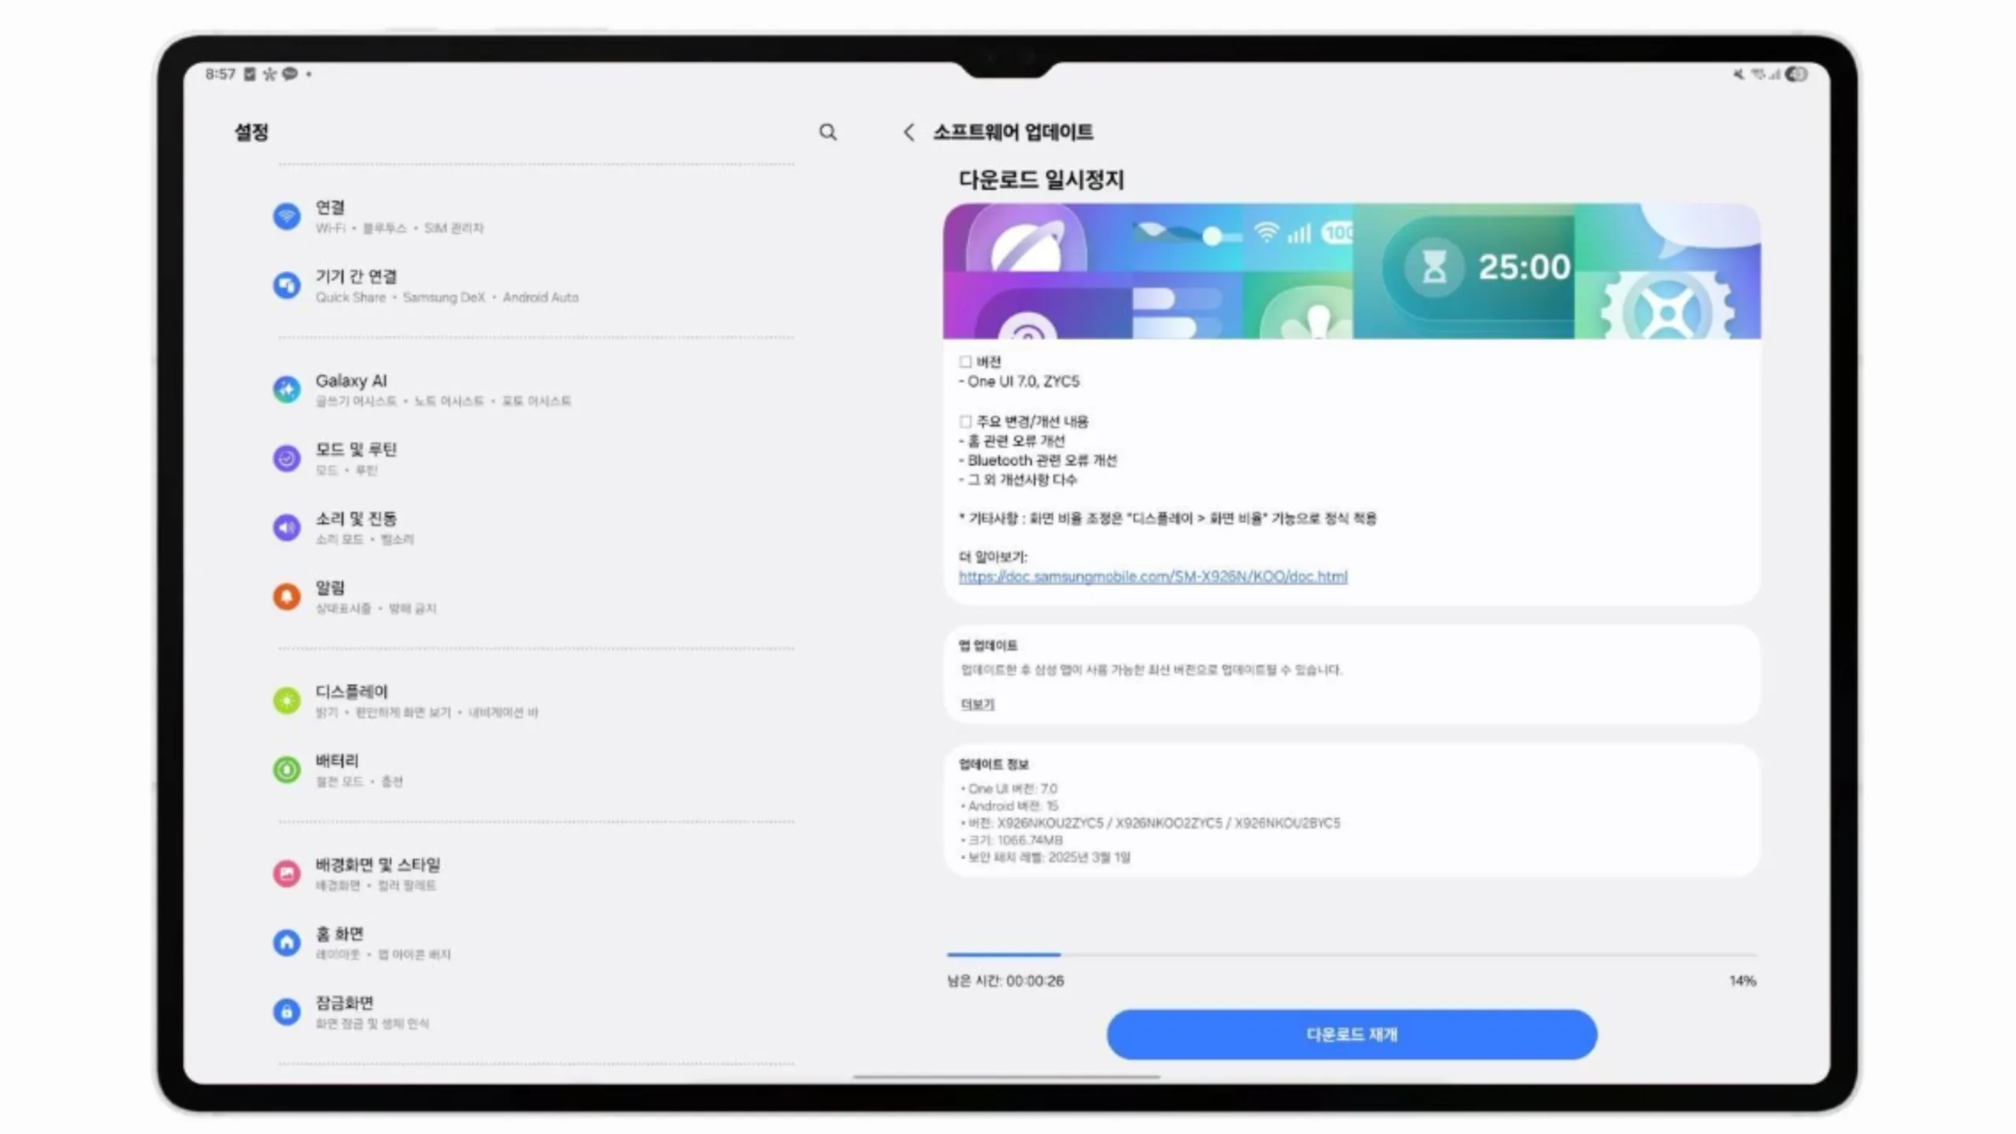
Task: Open 홈 화면 settings entry
Action: [x=535, y=943]
